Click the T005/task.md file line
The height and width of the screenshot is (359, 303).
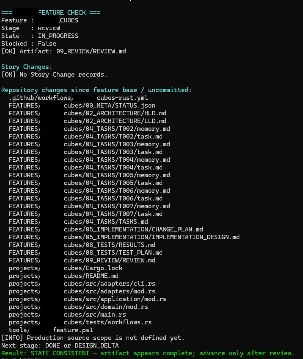point(86,183)
